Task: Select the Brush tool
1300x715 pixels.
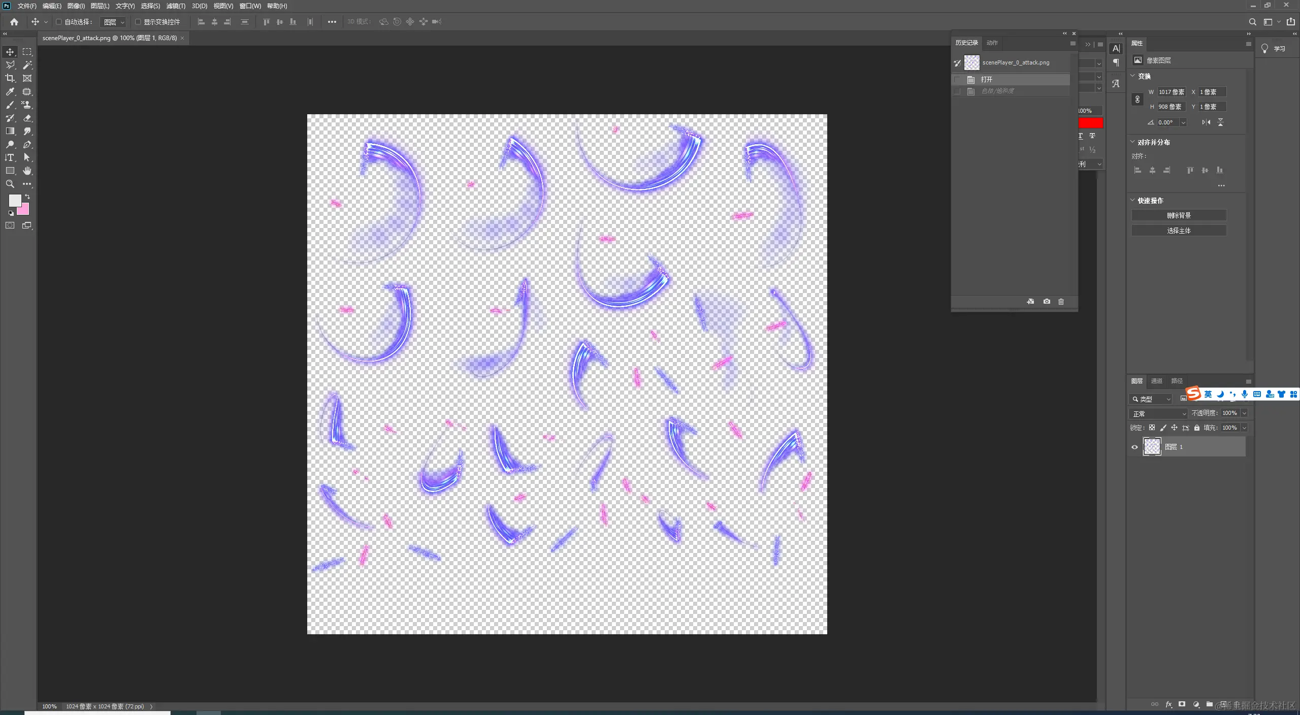Action: 10,105
